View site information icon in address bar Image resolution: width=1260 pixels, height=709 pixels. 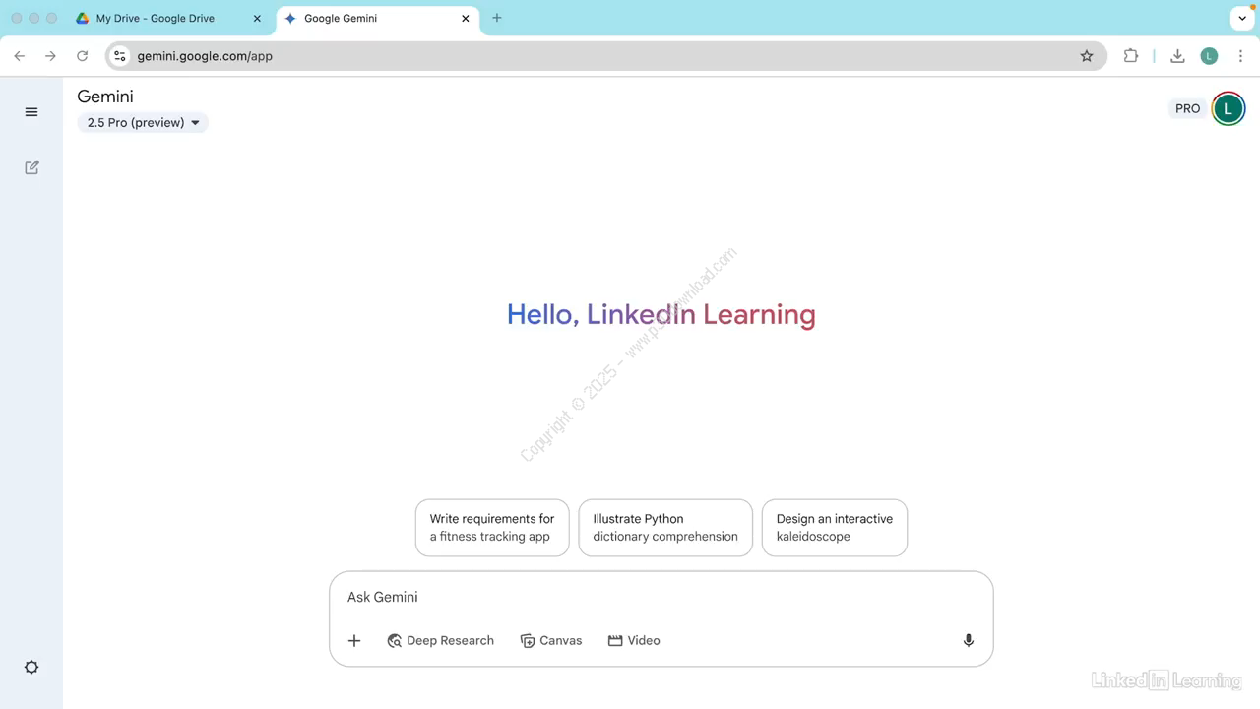tap(120, 56)
